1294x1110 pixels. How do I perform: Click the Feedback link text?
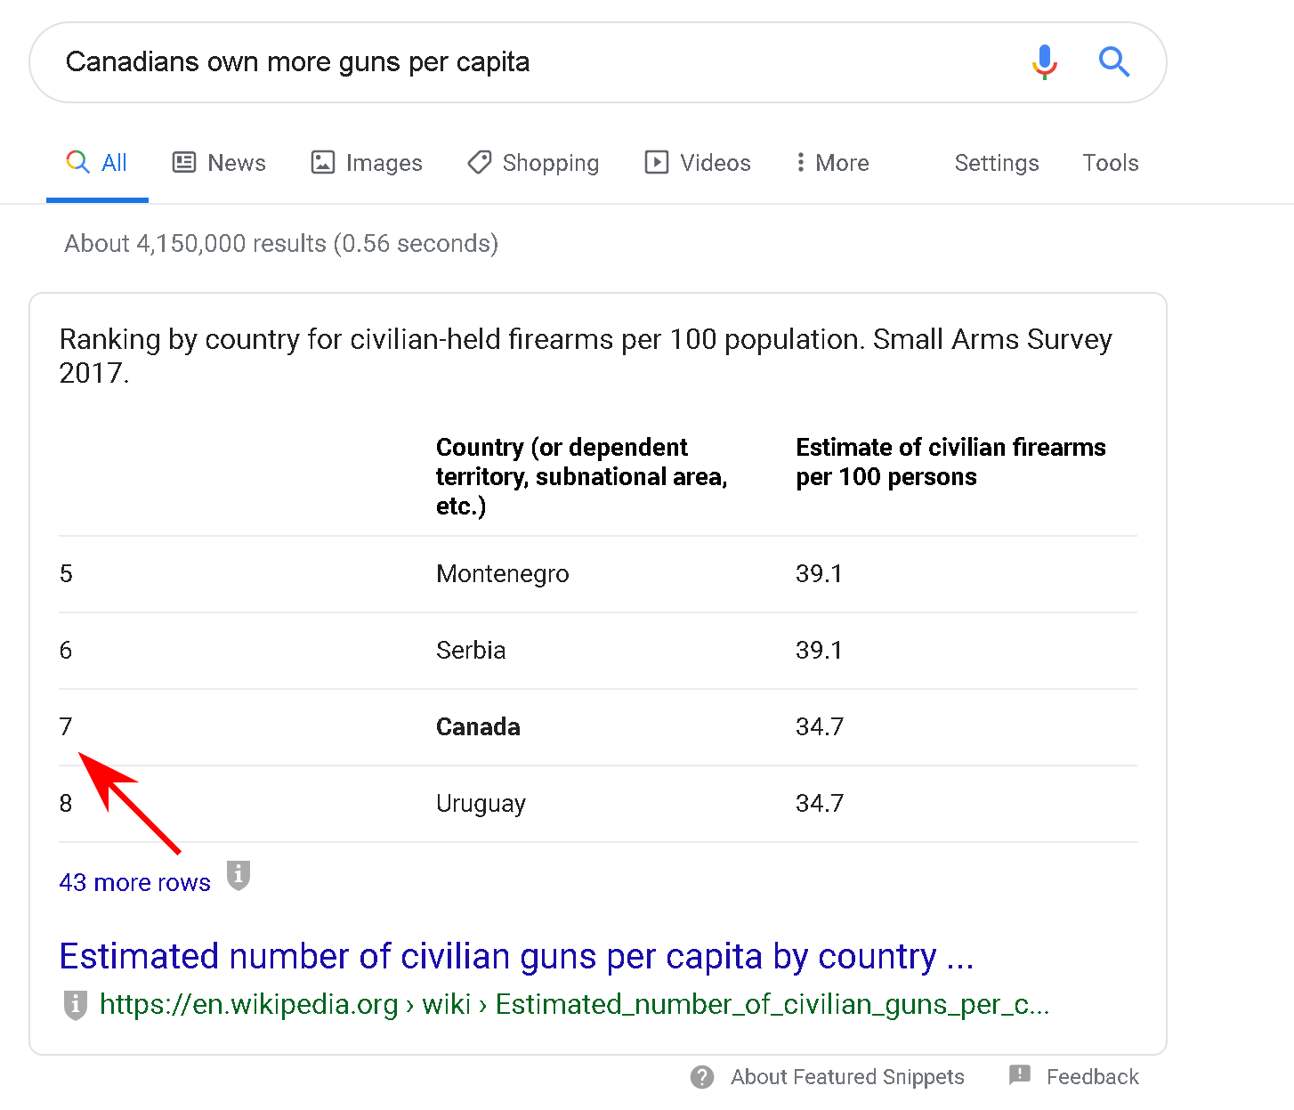(x=1092, y=1077)
